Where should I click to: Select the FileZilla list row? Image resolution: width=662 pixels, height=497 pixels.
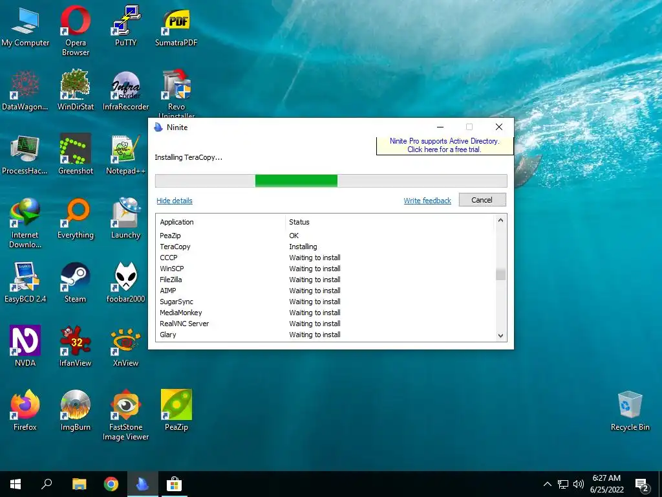tap(325, 280)
